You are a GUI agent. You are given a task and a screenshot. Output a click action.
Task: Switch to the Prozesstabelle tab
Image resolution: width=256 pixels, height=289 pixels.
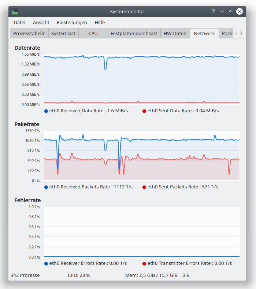click(x=29, y=33)
